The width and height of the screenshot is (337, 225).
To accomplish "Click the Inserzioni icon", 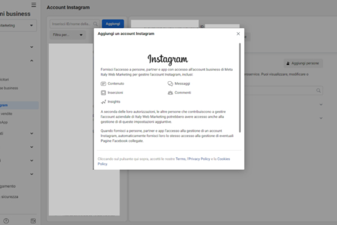I will pyautogui.click(x=103, y=92).
